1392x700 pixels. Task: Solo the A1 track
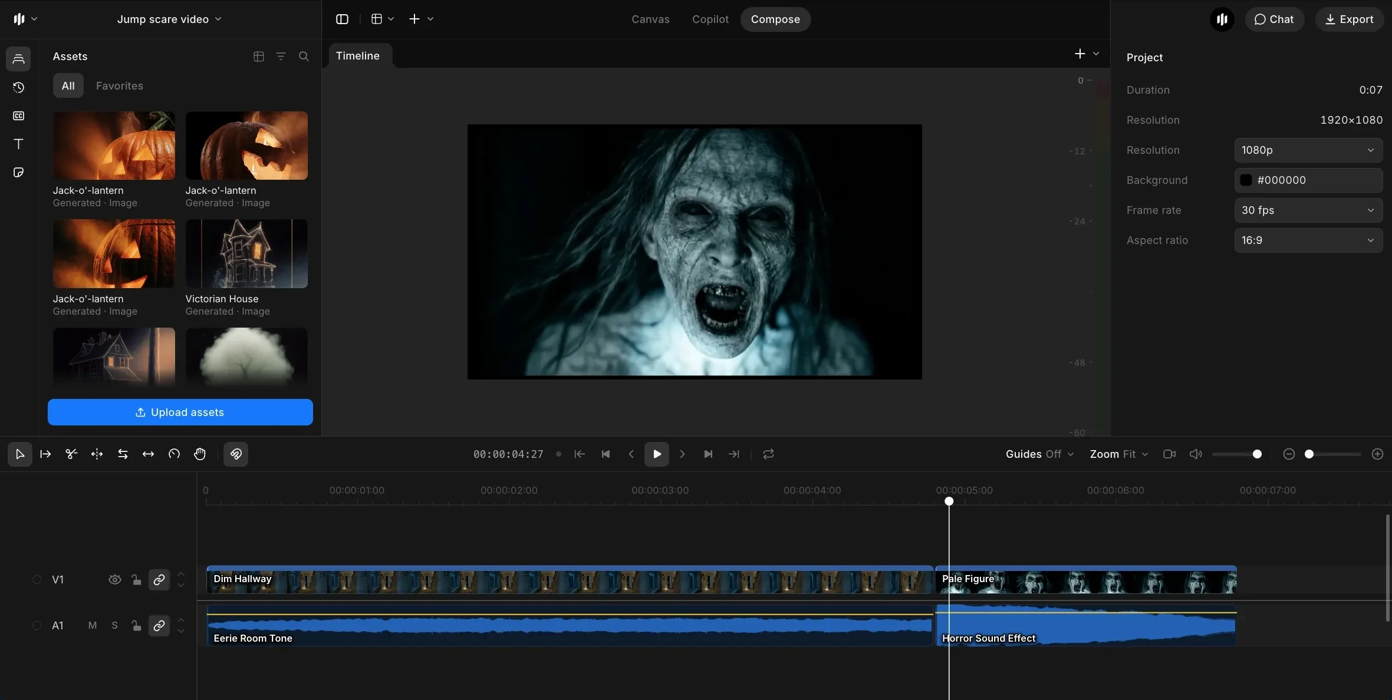tap(114, 625)
